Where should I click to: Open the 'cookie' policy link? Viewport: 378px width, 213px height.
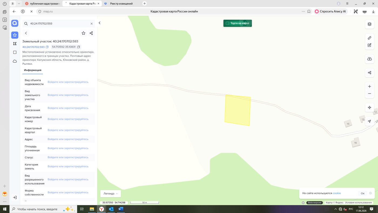337,193
